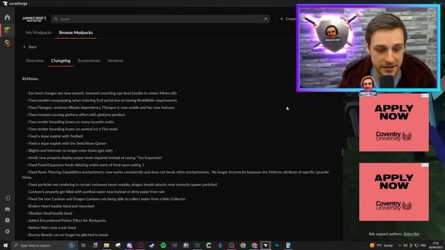This screenshot has width=445, height=250.
Task: Click the line about Canteens filled with purified water
Action: [95, 192]
